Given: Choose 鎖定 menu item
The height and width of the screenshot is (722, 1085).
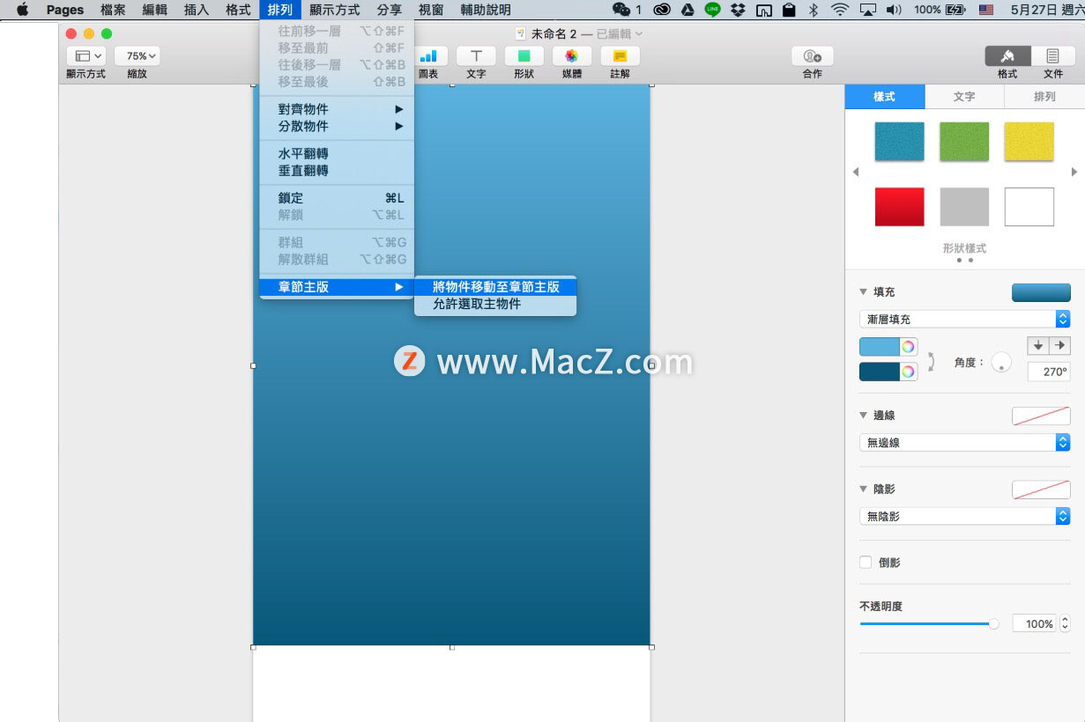Looking at the screenshot, I should pos(337,198).
